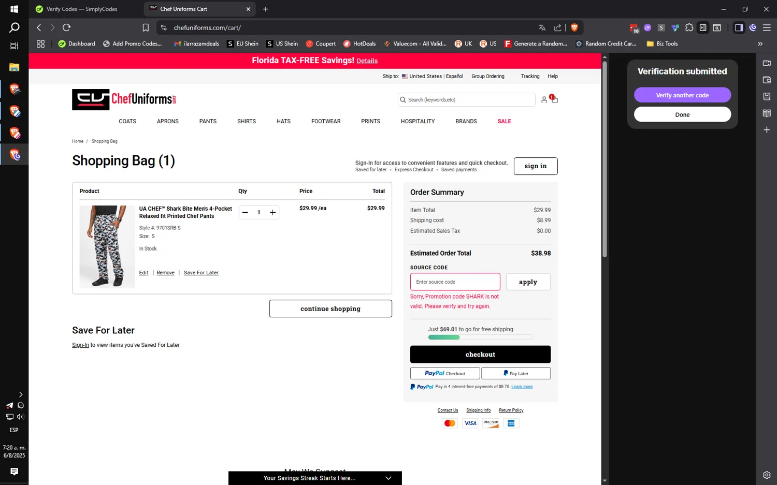Click PayPal Checkout button
The image size is (777, 485).
tap(445, 373)
